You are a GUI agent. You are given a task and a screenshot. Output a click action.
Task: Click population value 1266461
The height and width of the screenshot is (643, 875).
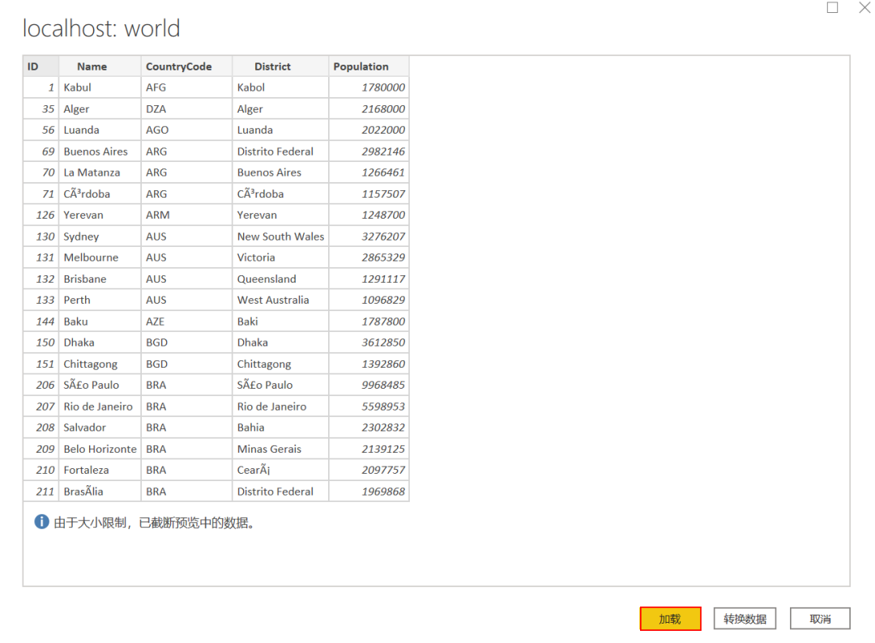[x=369, y=172]
